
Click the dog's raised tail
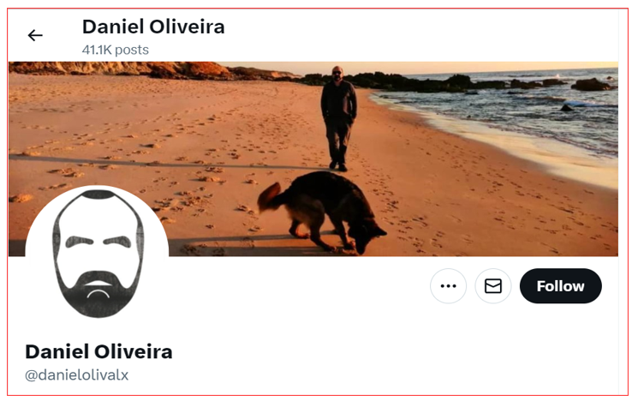[268, 196]
